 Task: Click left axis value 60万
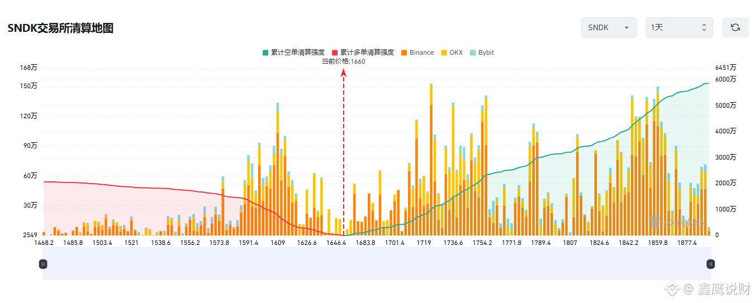click(30, 176)
